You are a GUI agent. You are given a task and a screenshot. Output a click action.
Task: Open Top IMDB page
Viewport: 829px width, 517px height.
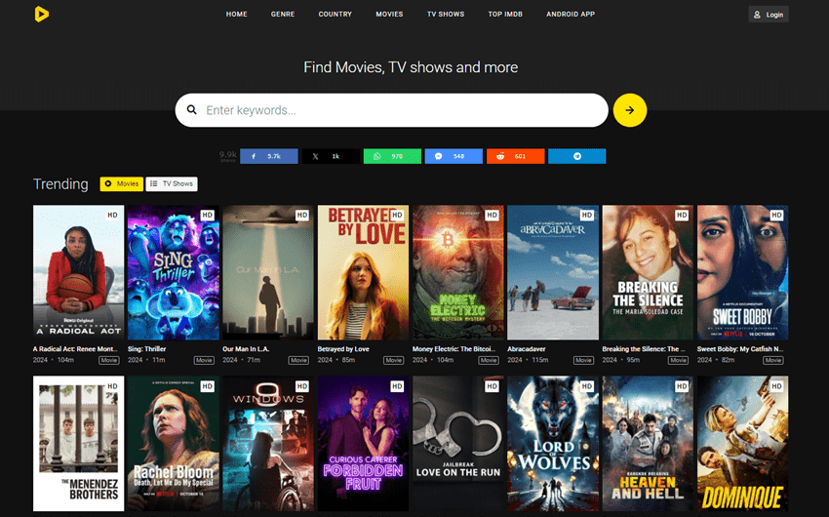pyautogui.click(x=505, y=15)
